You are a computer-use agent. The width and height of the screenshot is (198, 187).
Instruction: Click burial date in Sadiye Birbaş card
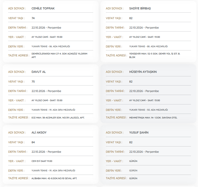tap(144, 28)
